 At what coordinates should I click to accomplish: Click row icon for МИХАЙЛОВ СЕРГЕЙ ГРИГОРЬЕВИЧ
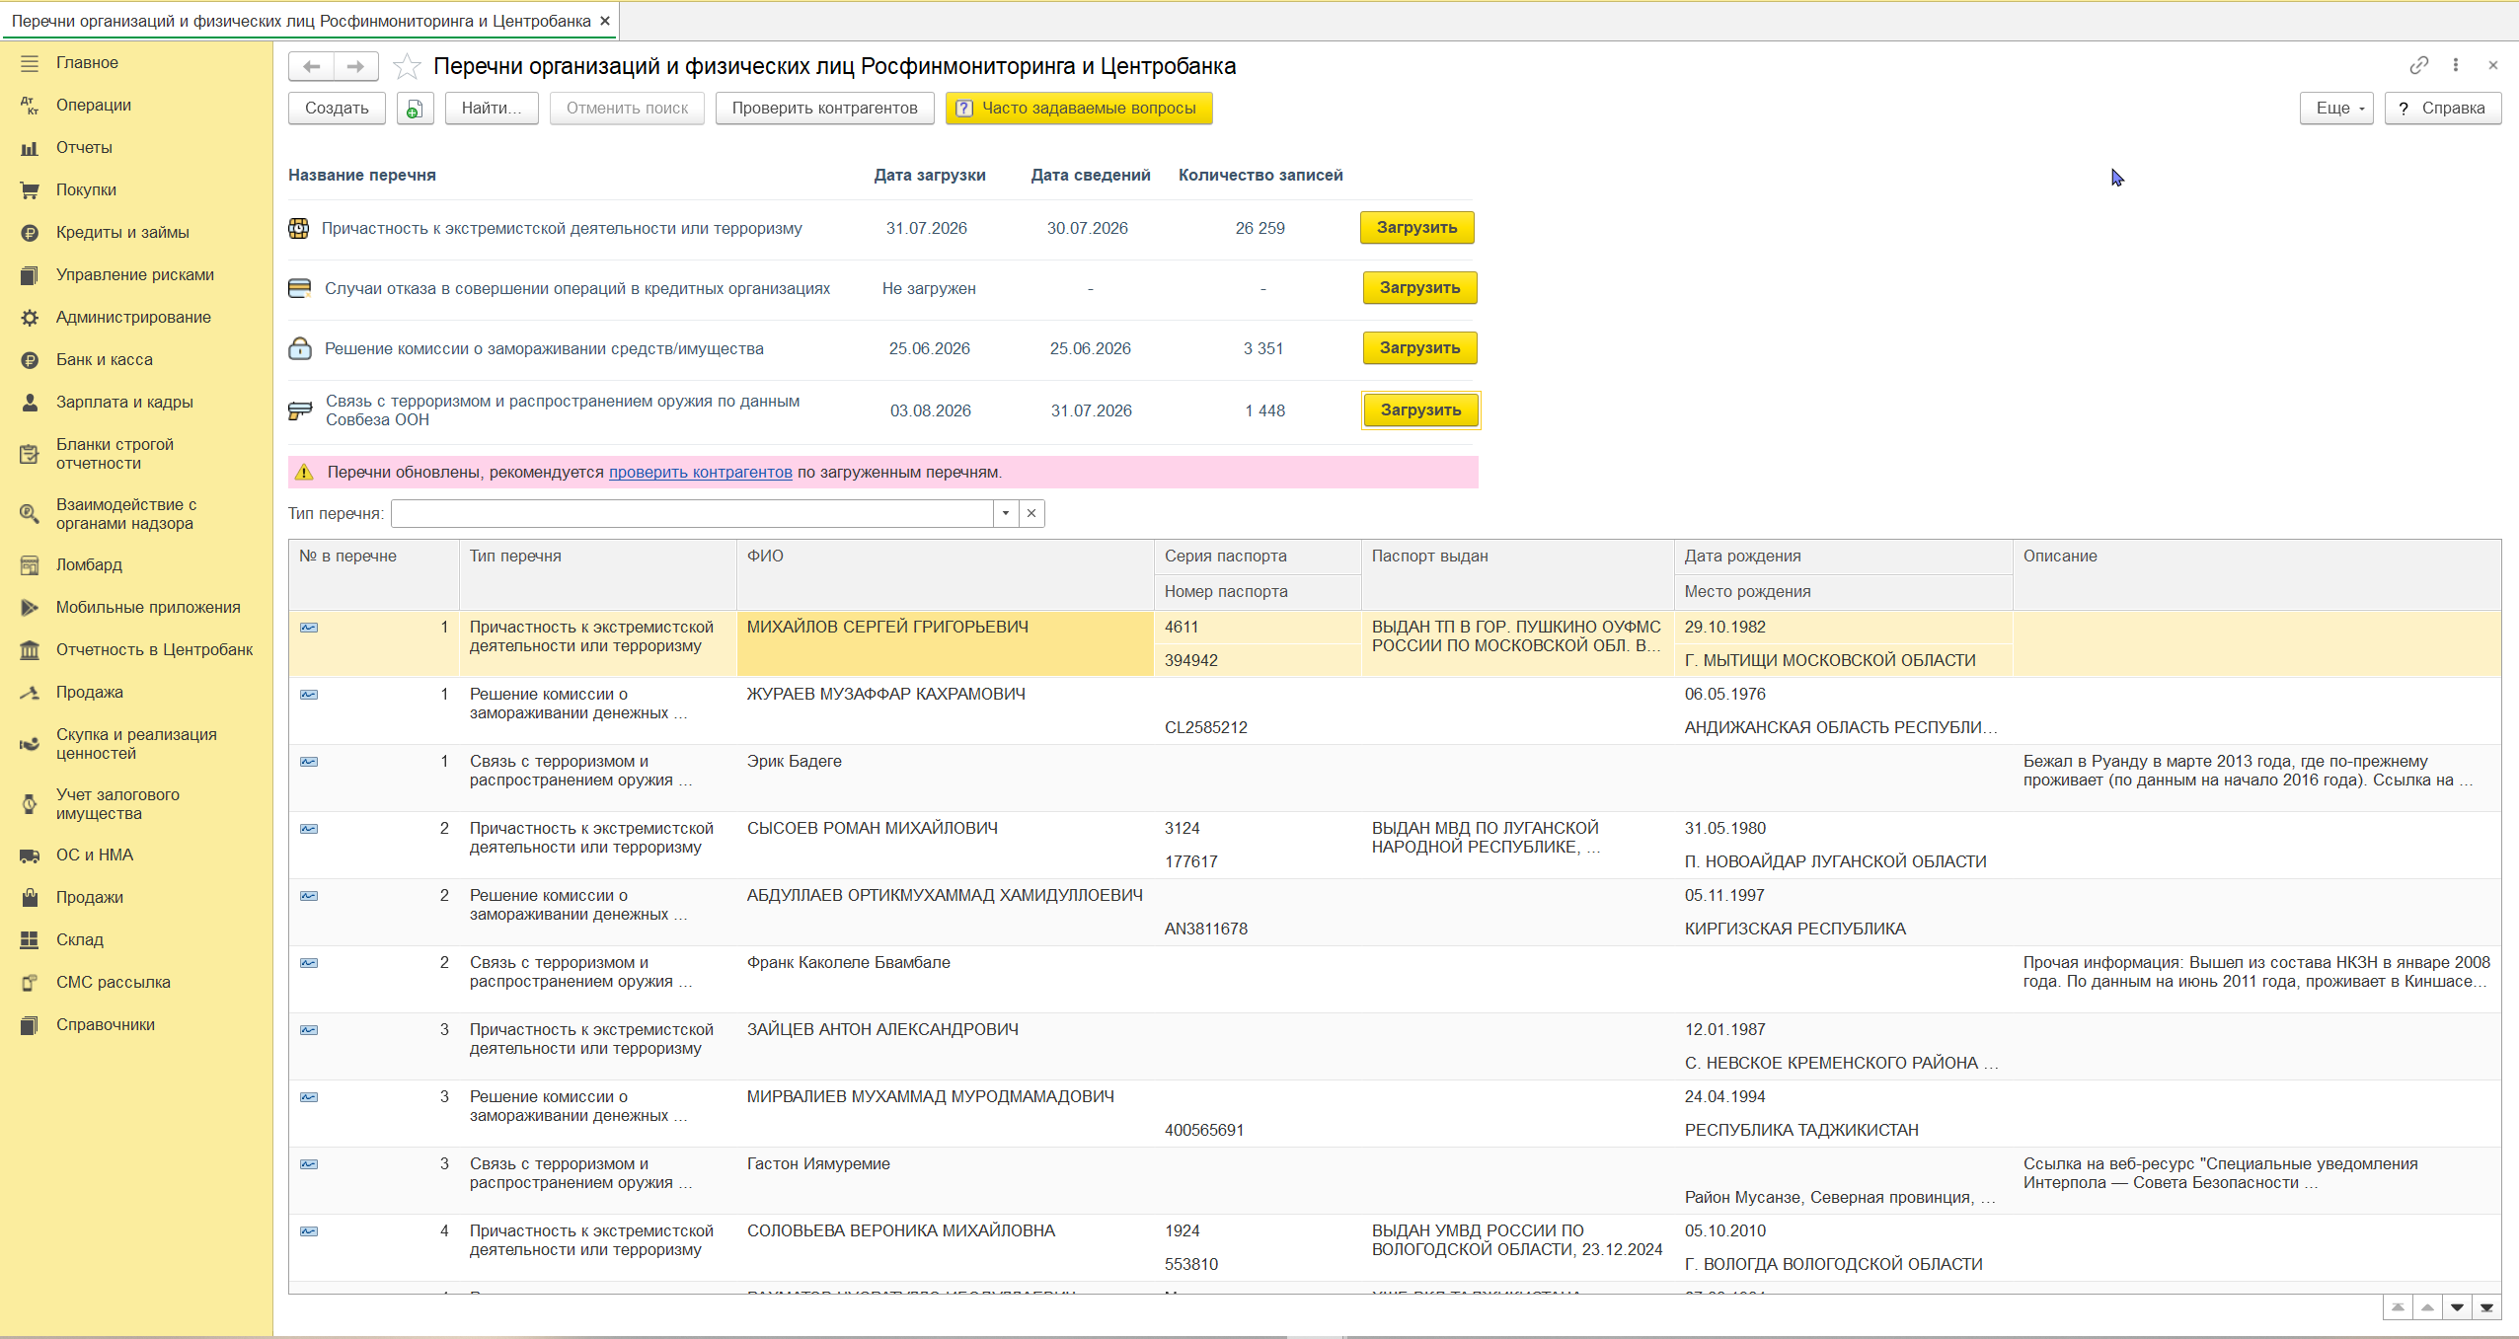tap(309, 628)
